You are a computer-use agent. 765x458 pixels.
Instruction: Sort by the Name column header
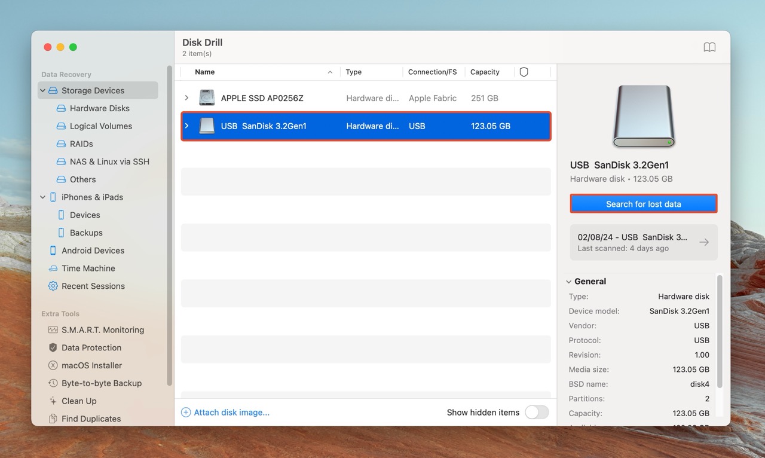[x=204, y=72]
